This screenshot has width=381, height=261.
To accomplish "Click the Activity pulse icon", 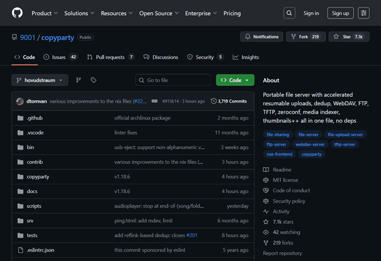I will [x=266, y=211].
